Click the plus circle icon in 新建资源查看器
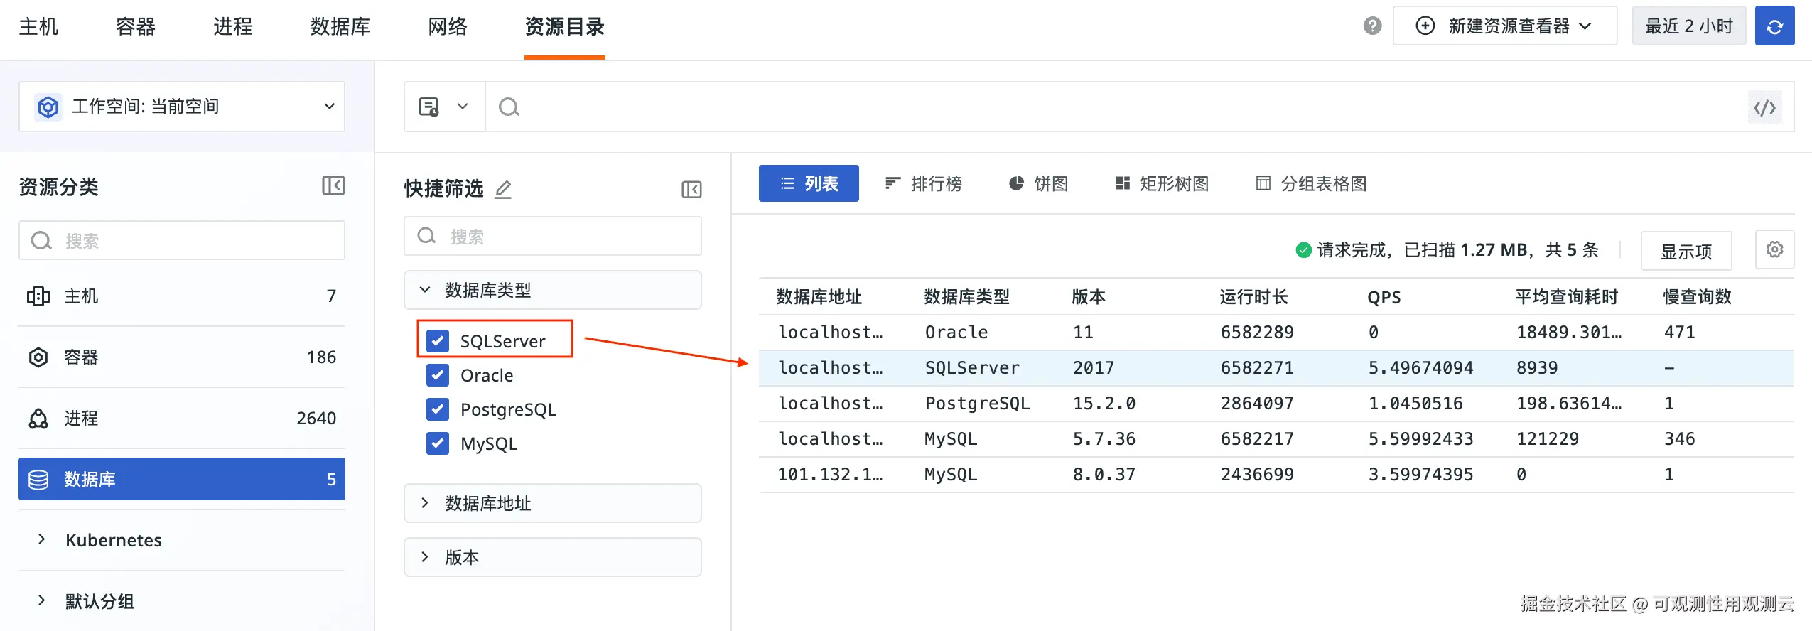Screen dimensions: 1812x631 pos(1425,26)
